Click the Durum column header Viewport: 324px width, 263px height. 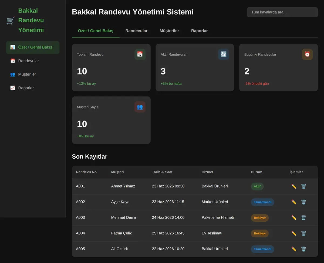(256, 172)
